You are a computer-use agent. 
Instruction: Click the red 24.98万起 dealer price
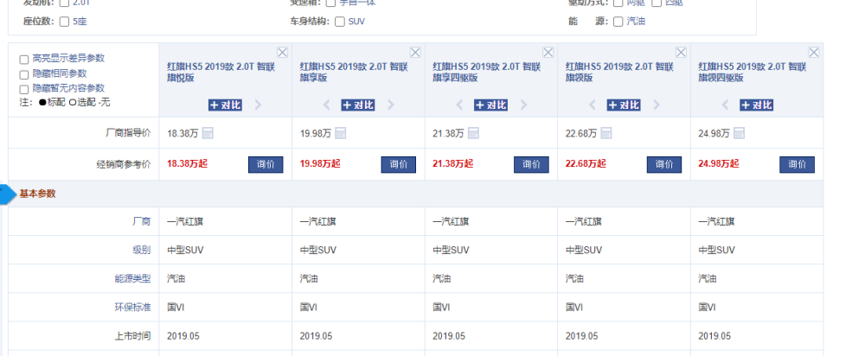[720, 163]
